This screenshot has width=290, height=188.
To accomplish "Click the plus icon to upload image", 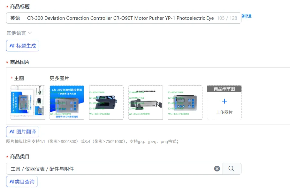I will tap(224, 101).
